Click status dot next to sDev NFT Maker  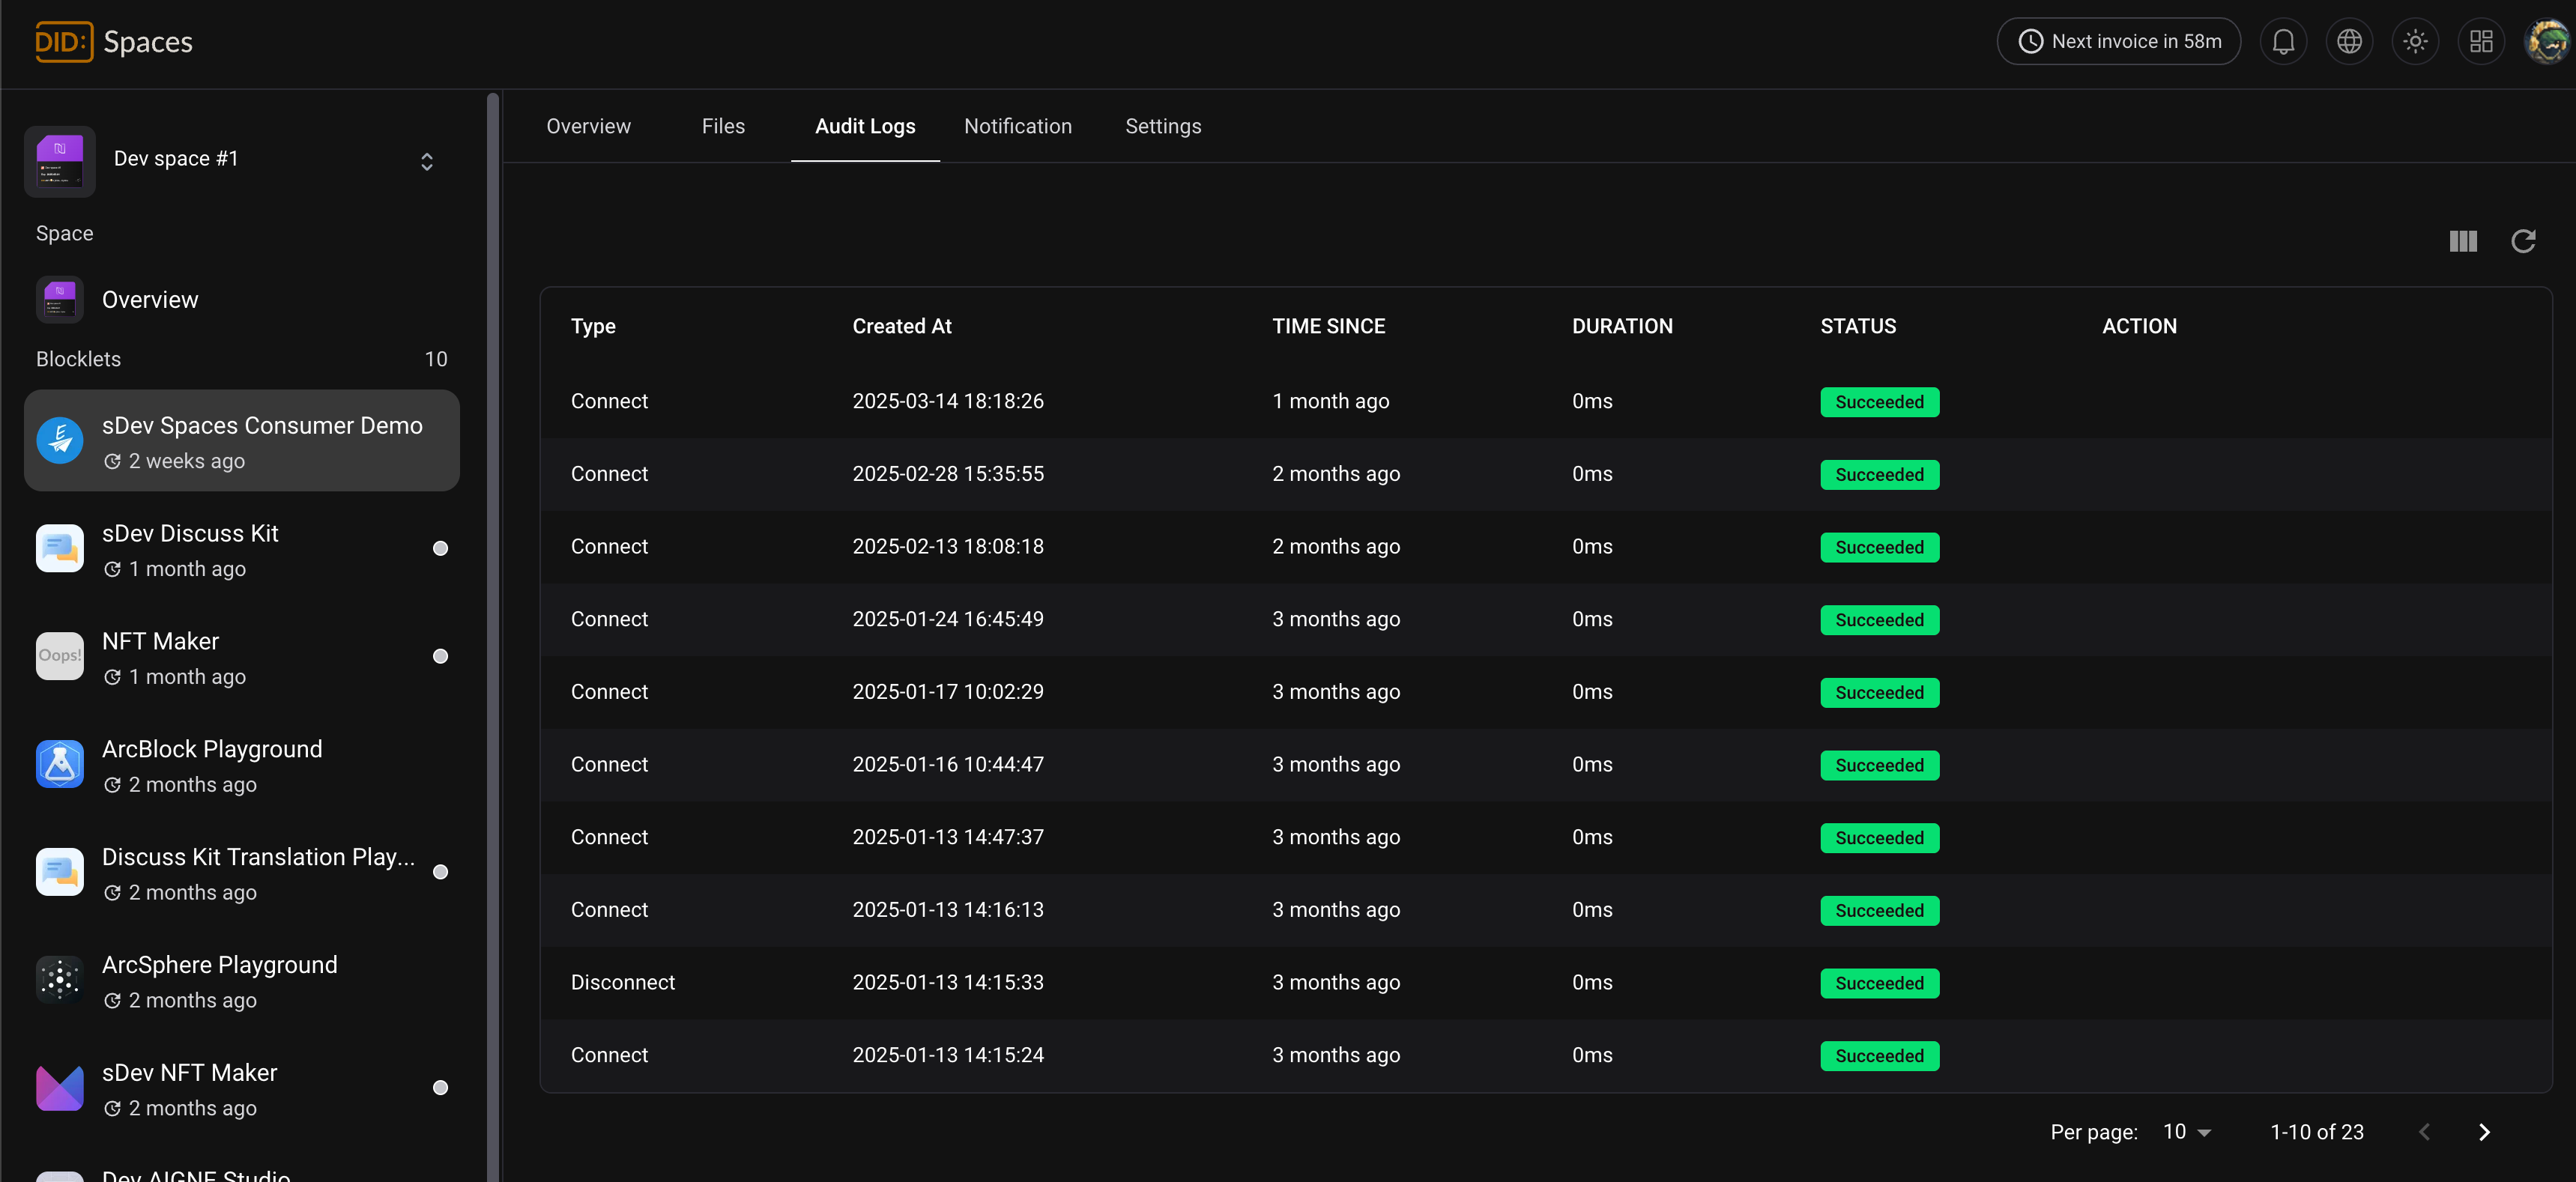click(440, 1088)
